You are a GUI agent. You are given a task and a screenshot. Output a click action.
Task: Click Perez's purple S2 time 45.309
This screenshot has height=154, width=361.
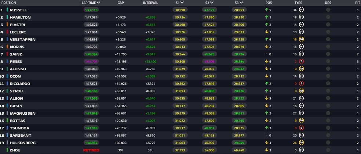pyautogui.click(x=209, y=61)
